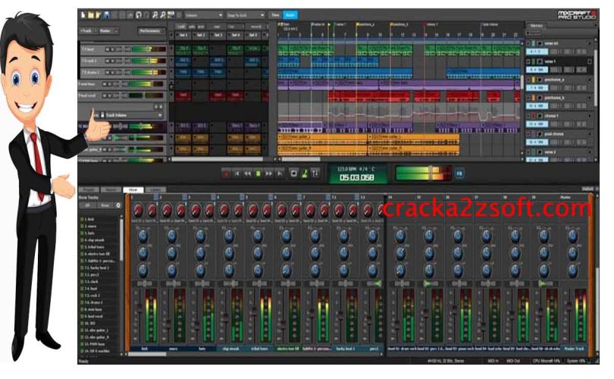Toggle the '8. mini bass' show-track checkbox
The height and width of the screenshot is (379, 614).
tap(82, 309)
